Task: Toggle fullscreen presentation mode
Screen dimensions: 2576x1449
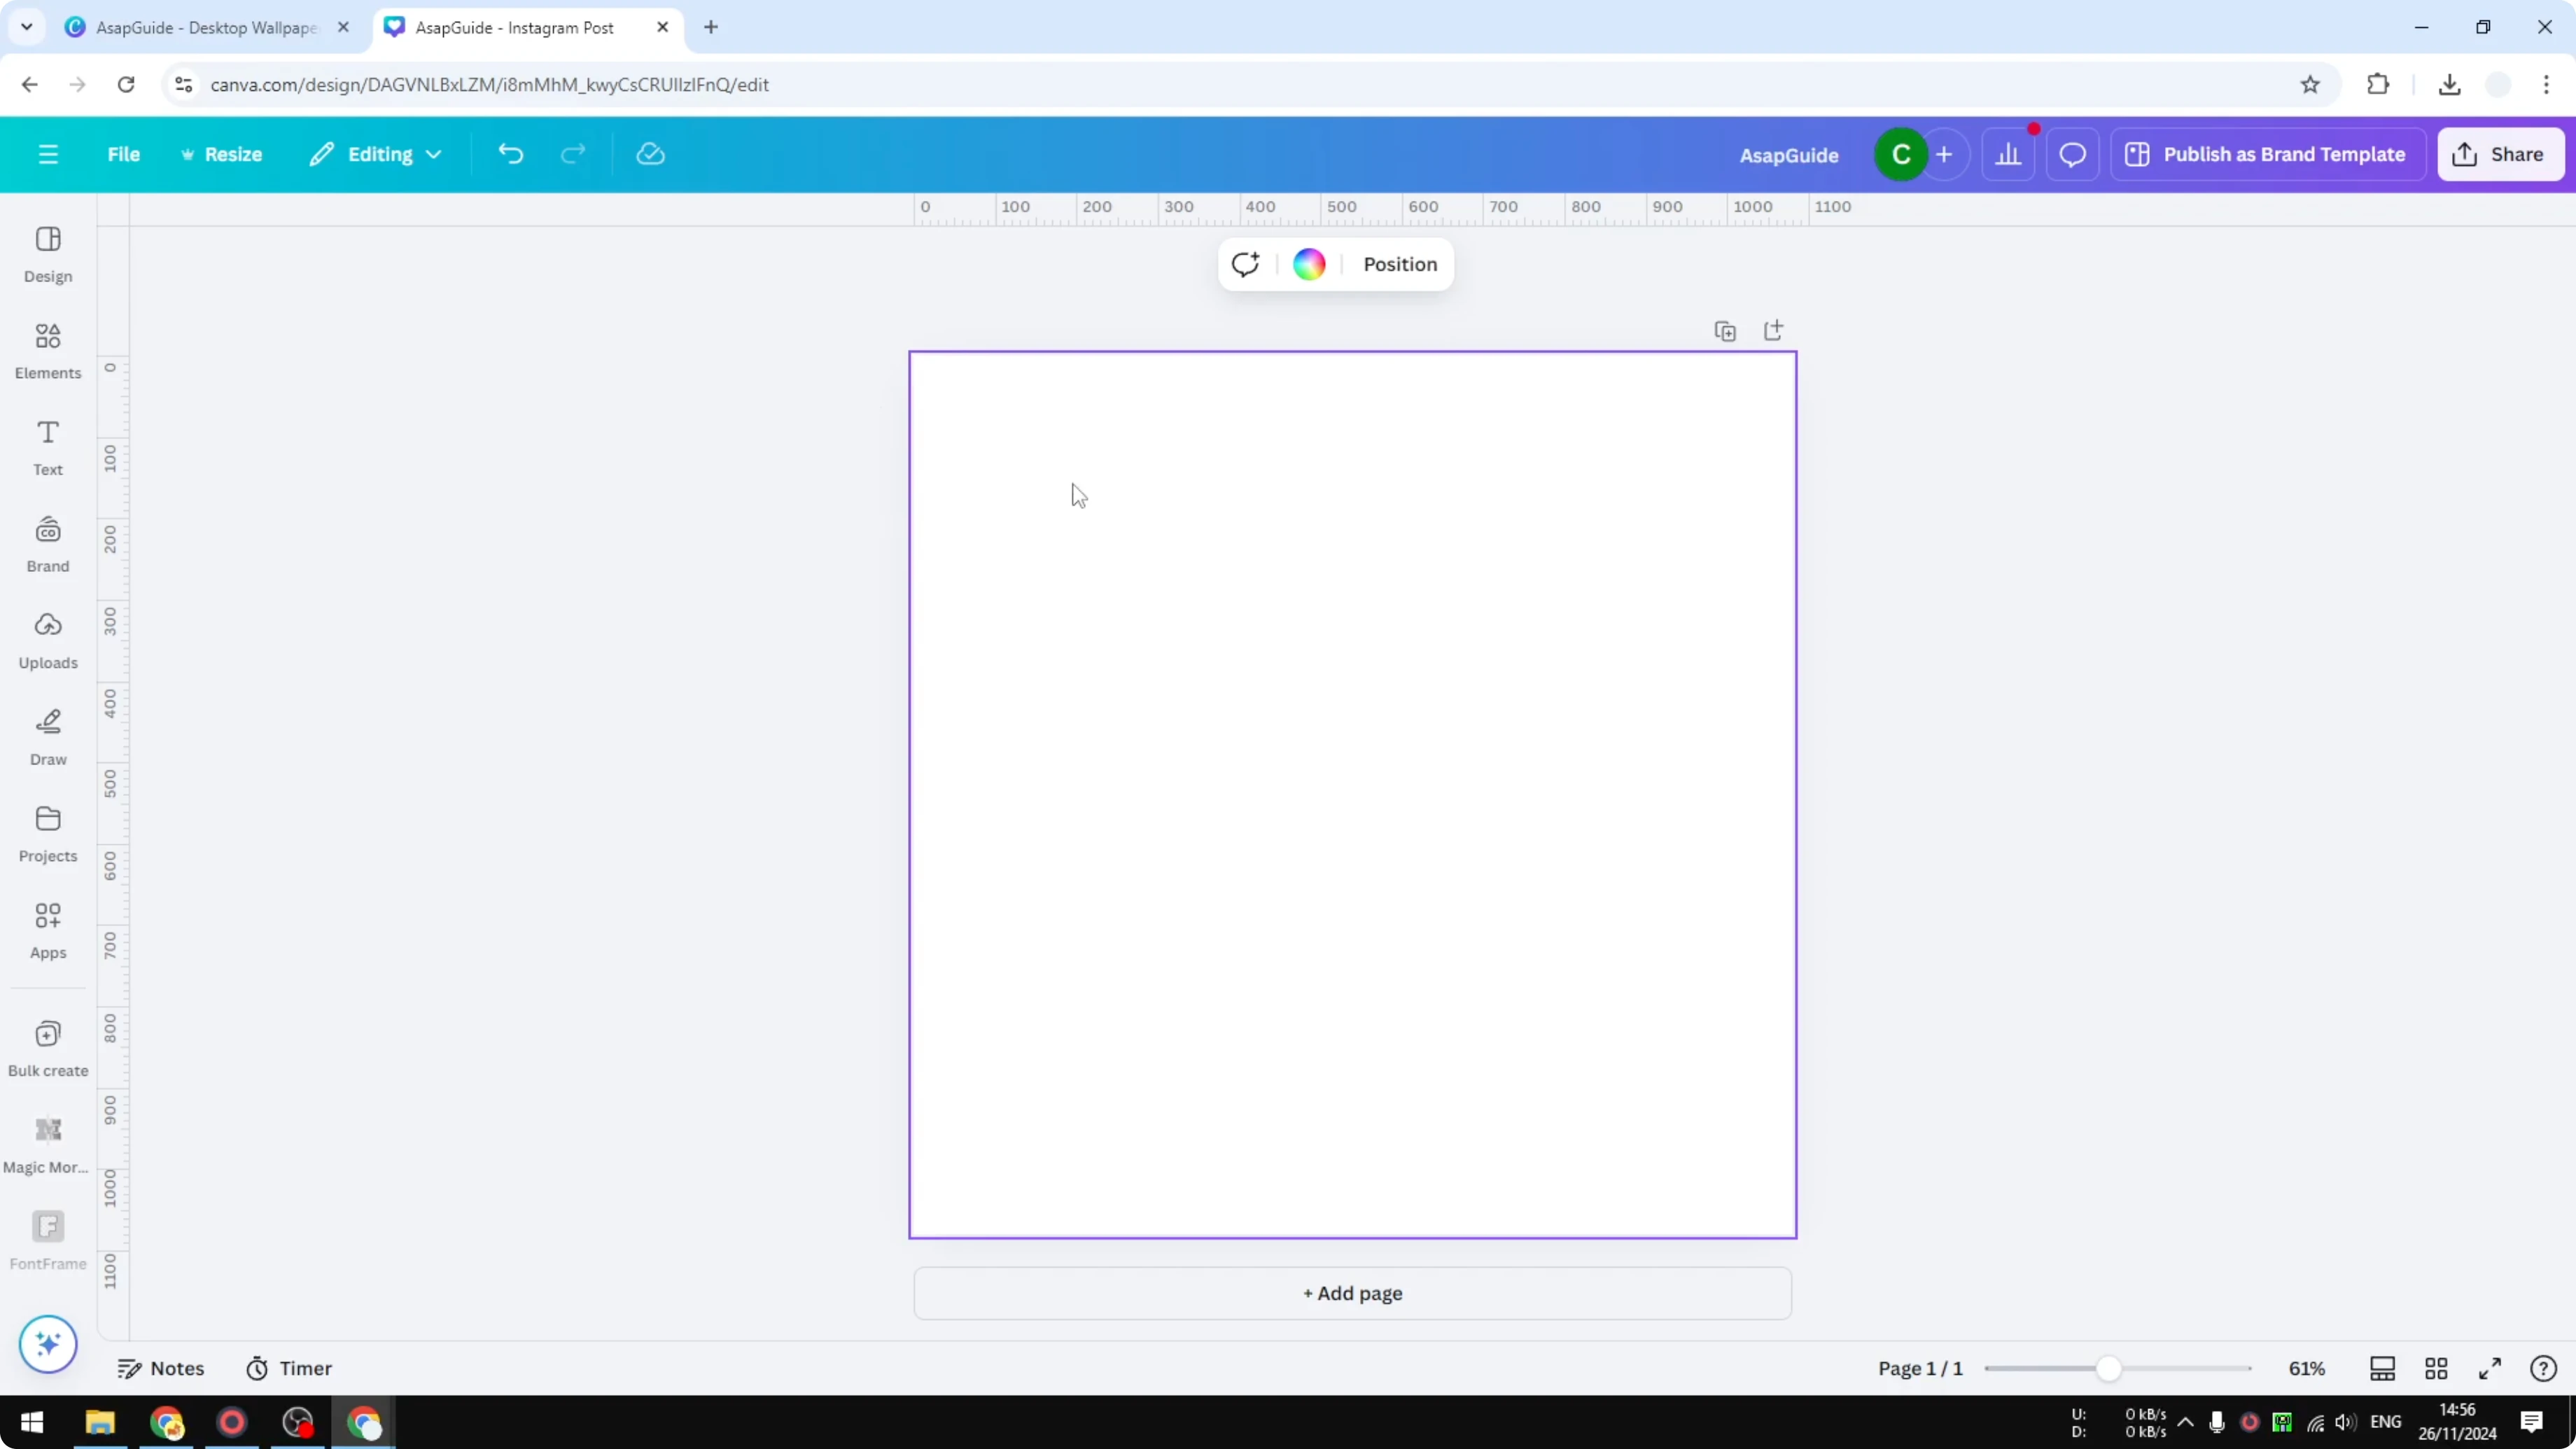Action: pos(2490,1368)
